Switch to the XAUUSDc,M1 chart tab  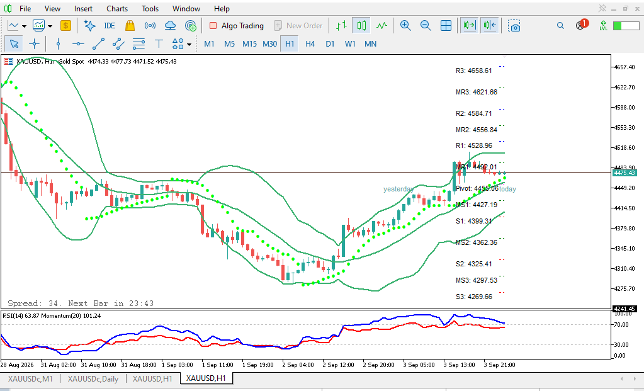[30, 378]
